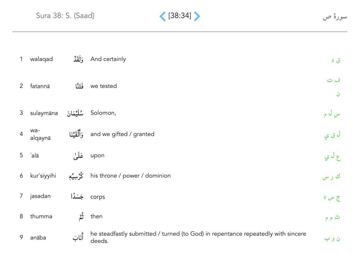Click the translation 'and we gifted / granted'
The image size is (356, 254).
pos(122,134)
